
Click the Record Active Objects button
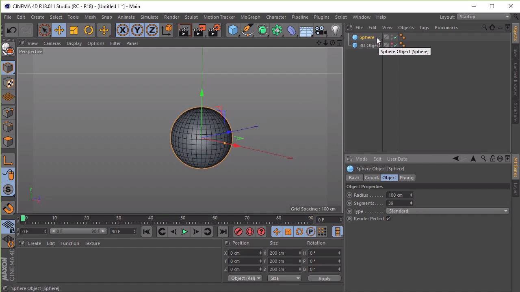click(x=238, y=232)
